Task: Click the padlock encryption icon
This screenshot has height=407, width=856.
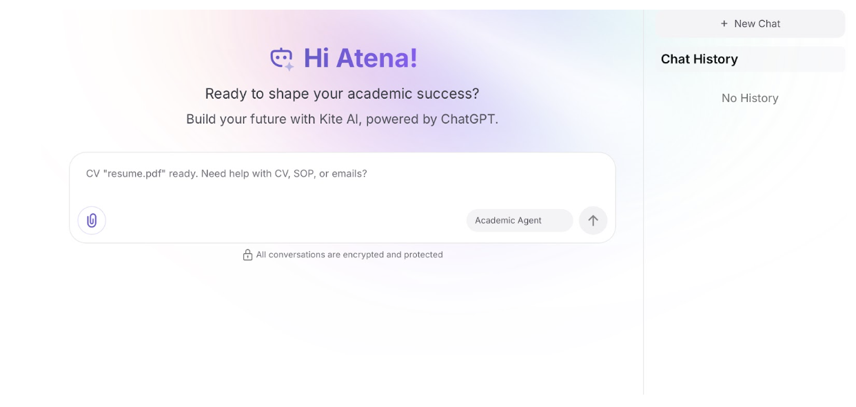Action: pos(247,255)
